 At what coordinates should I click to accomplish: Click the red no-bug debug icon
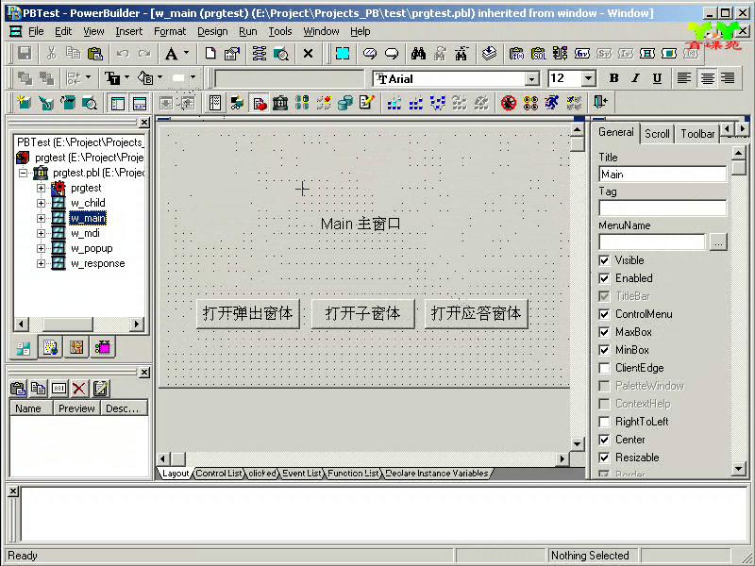click(x=509, y=103)
